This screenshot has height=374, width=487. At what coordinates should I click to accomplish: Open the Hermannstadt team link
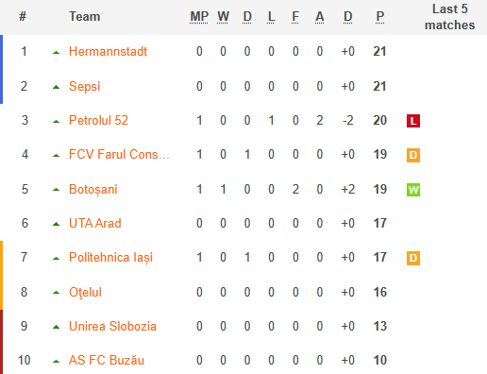coord(108,51)
